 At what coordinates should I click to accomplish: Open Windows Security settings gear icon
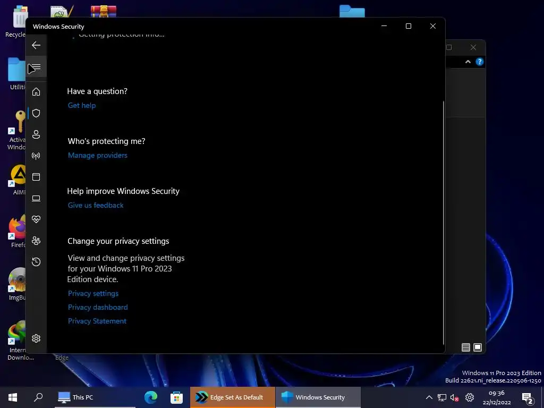click(x=36, y=338)
